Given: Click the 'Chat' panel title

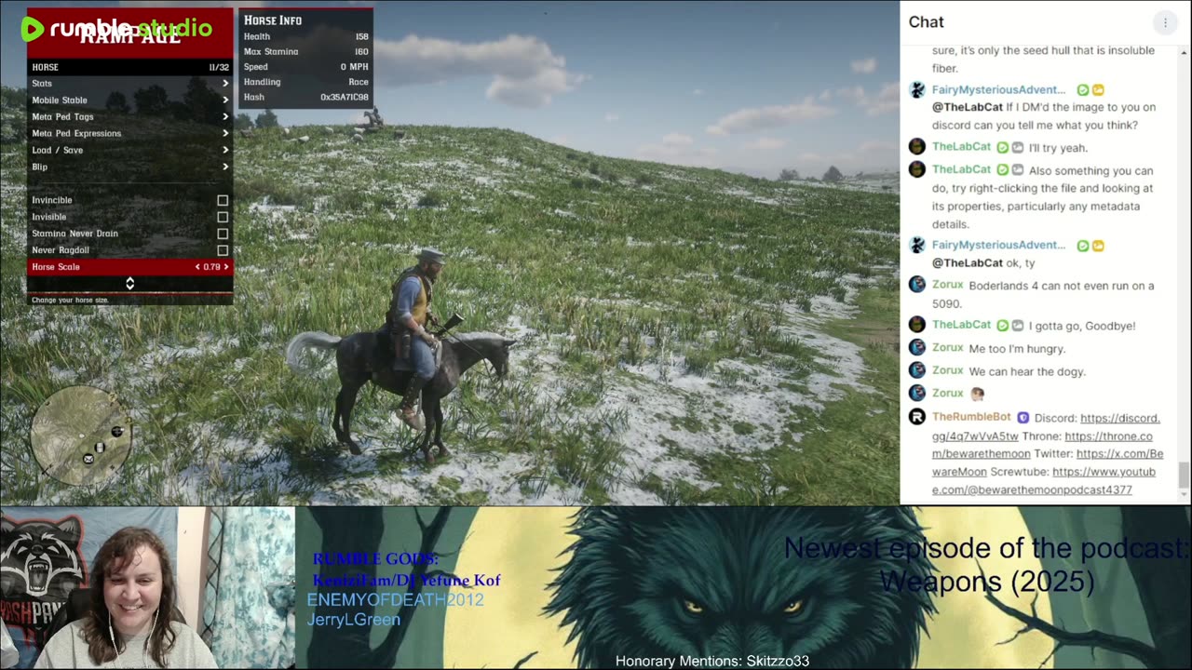Looking at the screenshot, I should click(927, 22).
